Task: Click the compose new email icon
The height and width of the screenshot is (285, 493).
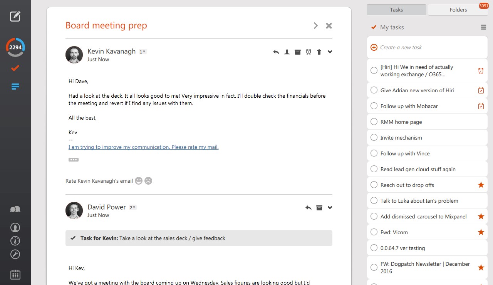Action: (x=15, y=16)
